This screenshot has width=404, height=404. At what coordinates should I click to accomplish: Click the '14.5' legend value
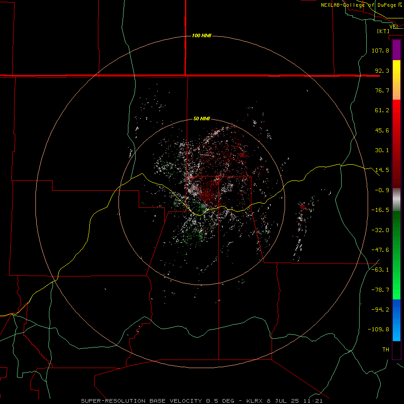382,170
